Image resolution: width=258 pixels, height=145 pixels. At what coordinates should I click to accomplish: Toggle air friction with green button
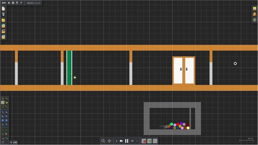pyautogui.click(x=150, y=141)
